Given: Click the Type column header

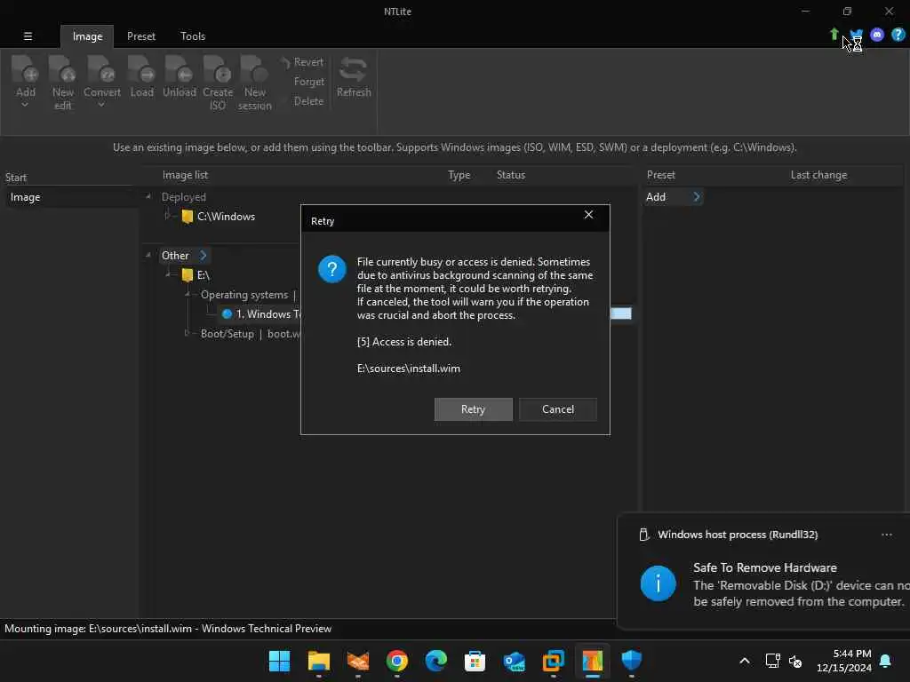Looking at the screenshot, I should pyautogui.click(x=459, y=175).
